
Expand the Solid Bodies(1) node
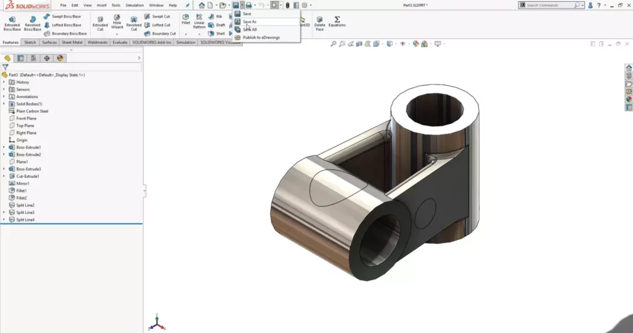pyautogui.click(x=4, y=104)
